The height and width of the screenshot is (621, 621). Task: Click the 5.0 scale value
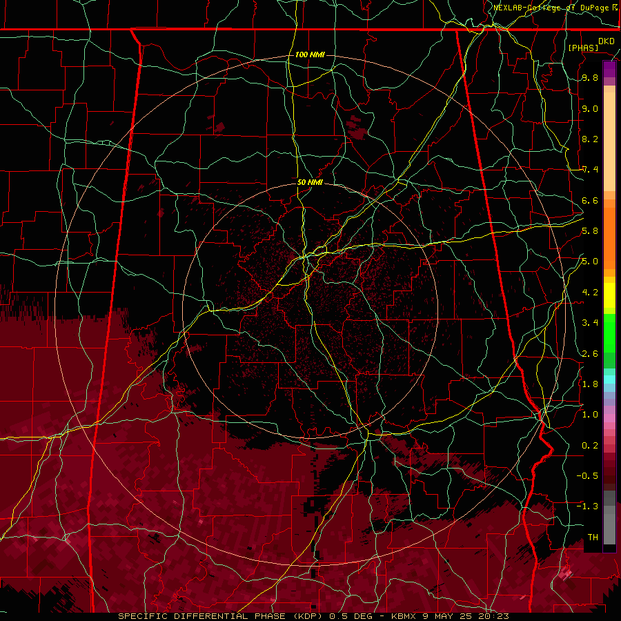coord(590,262)
